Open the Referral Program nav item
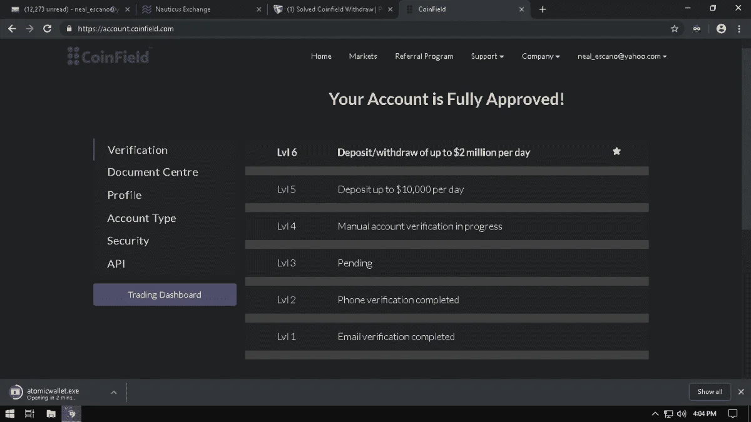The height and width of the screenshot is (422, 751). (x=424, y=56)
